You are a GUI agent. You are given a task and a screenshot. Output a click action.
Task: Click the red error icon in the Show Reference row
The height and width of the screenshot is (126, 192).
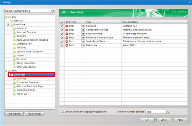67,34
